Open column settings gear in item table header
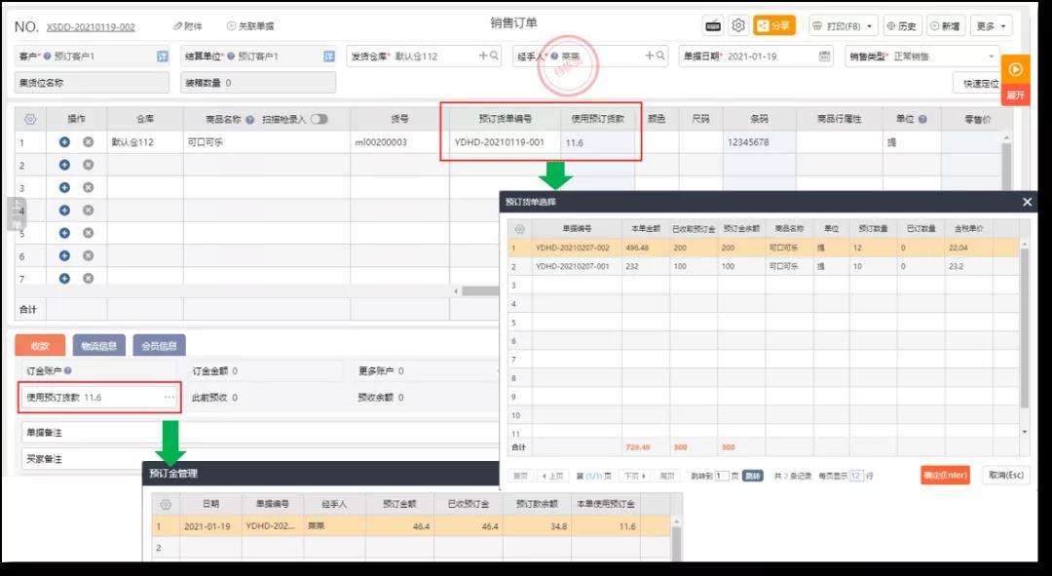This screenshot has width=1052, height=576. [x=30, y=119]
